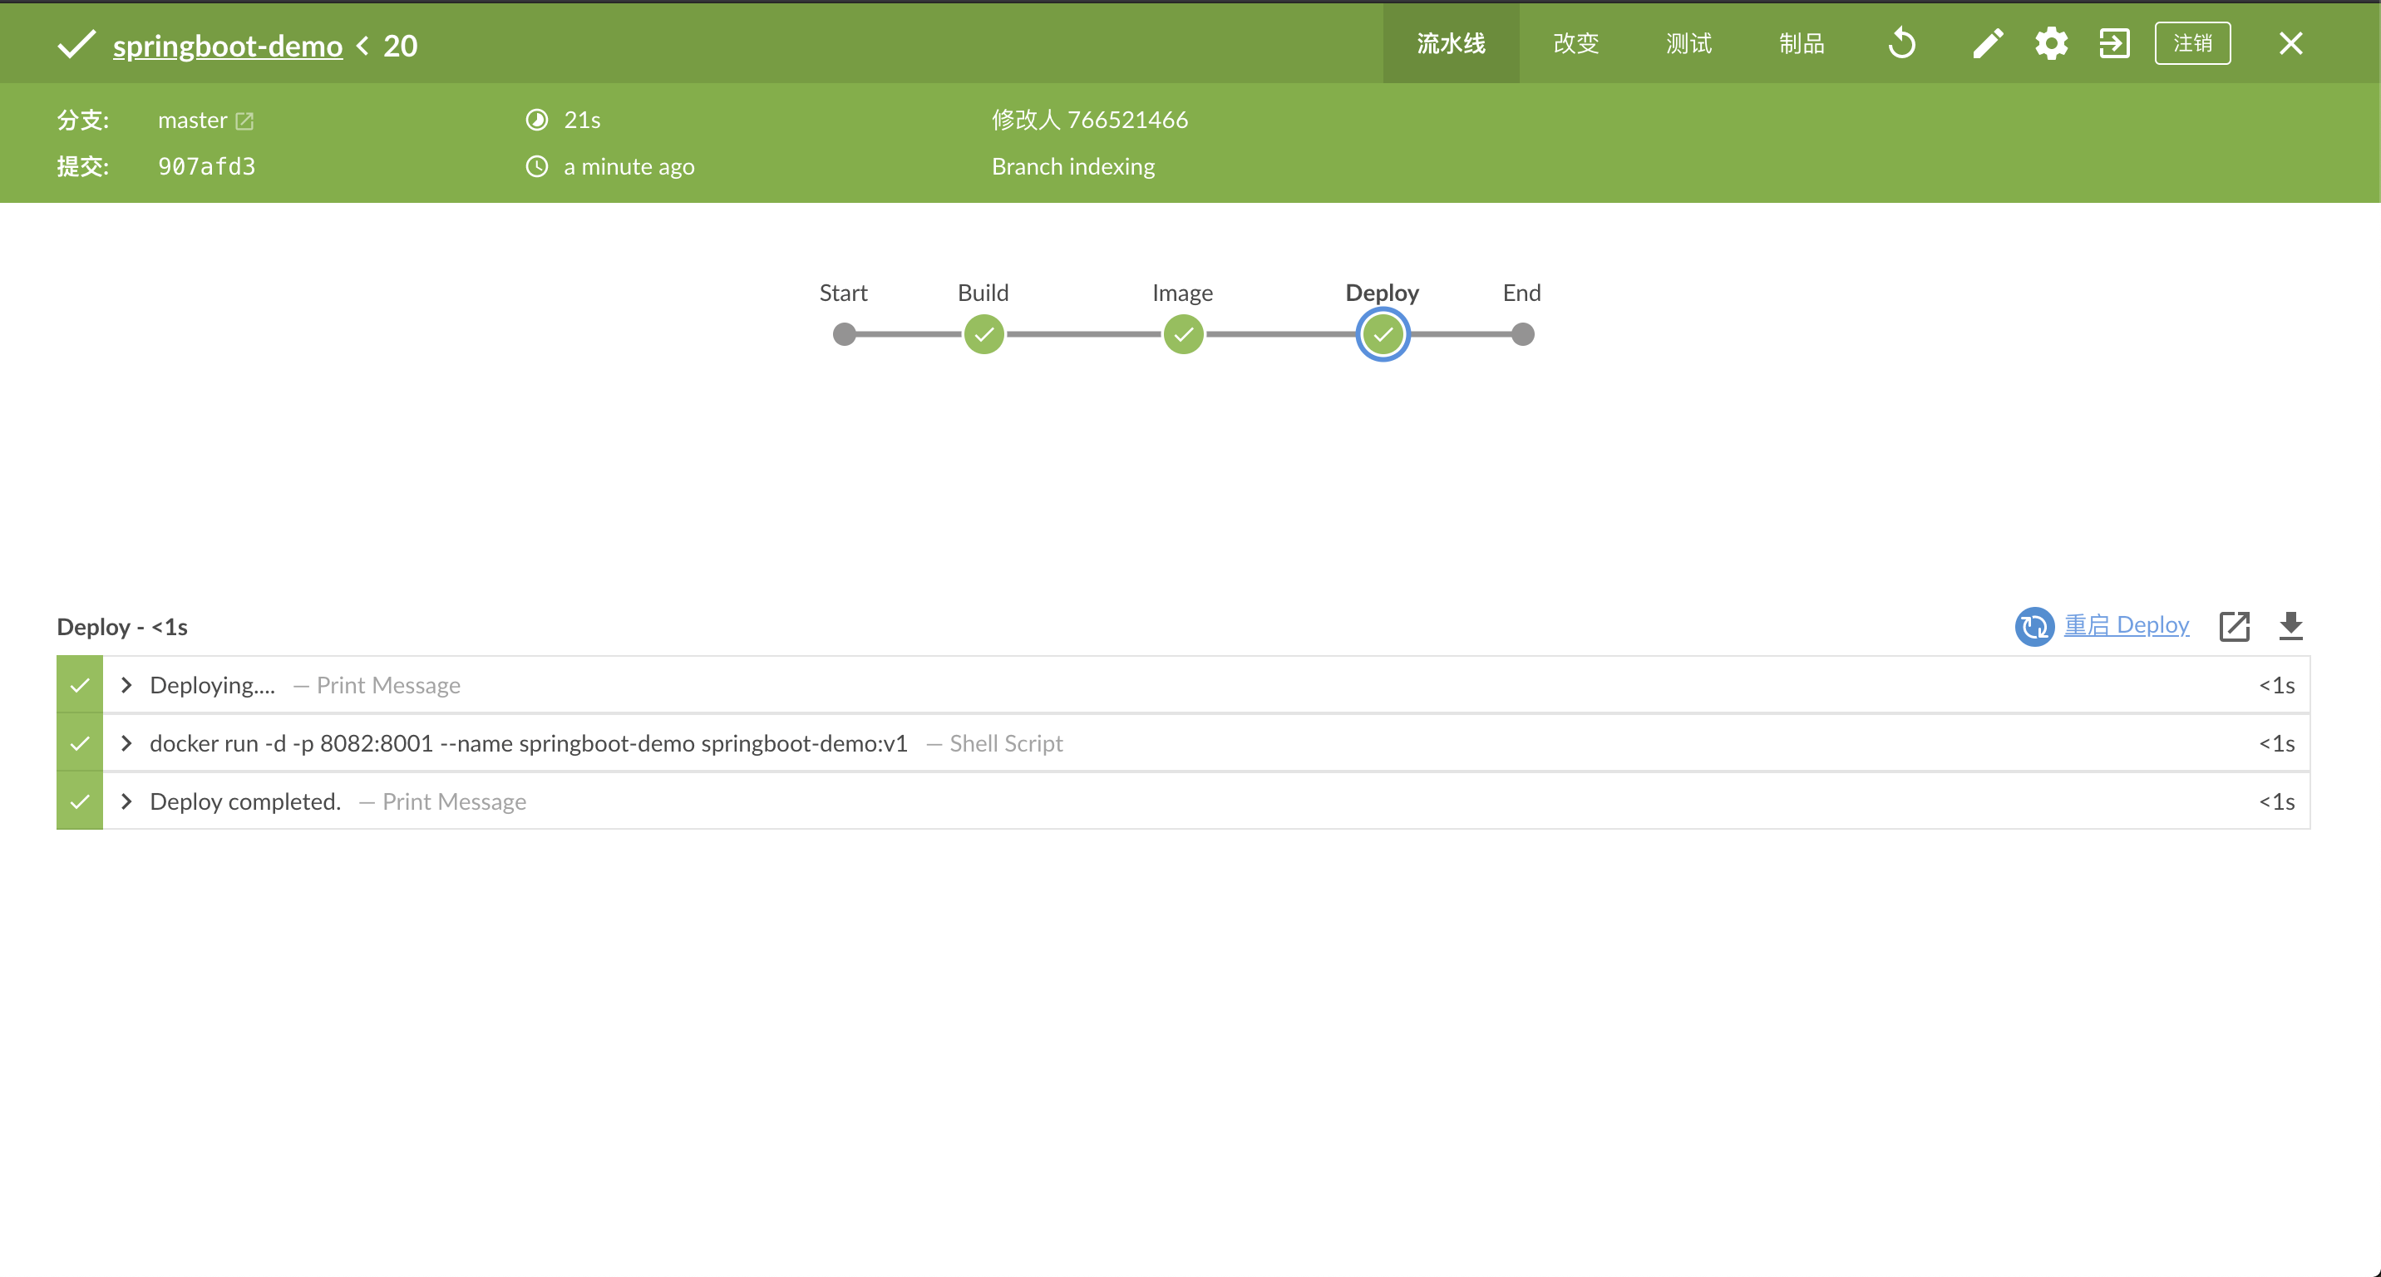The width and height of the screenshot is (2381, 1277).
Task: Click the <1s duration on docker run row
Action: [x=2276, y=743]
